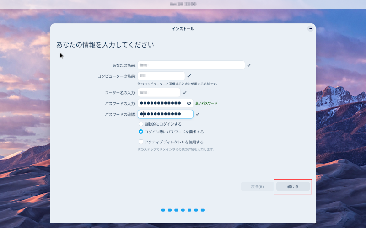The height and width of the screenshot is (228, 366).
Task: Click the 良いパスワード strength label
Action: coord(206,103)
